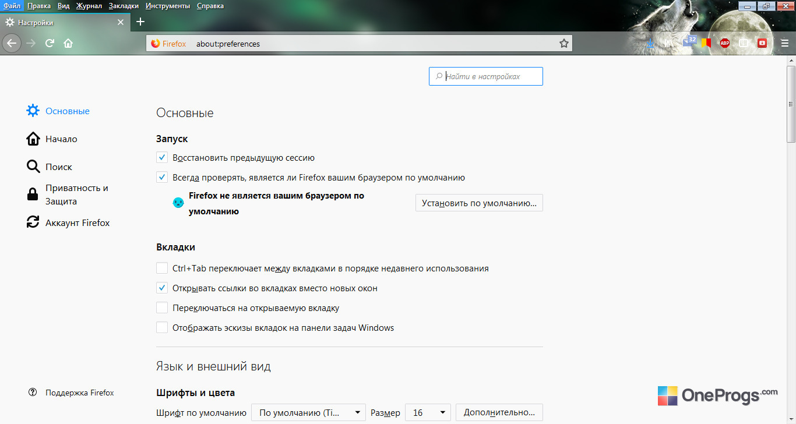Click the Вкладки section heading
Viewport: 796px width, 424px height.
pos(175,247)
